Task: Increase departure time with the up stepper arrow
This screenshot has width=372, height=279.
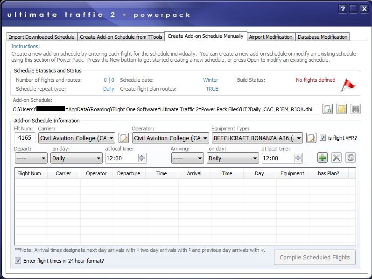Action: pyautogui.click(x=142, y=156)
